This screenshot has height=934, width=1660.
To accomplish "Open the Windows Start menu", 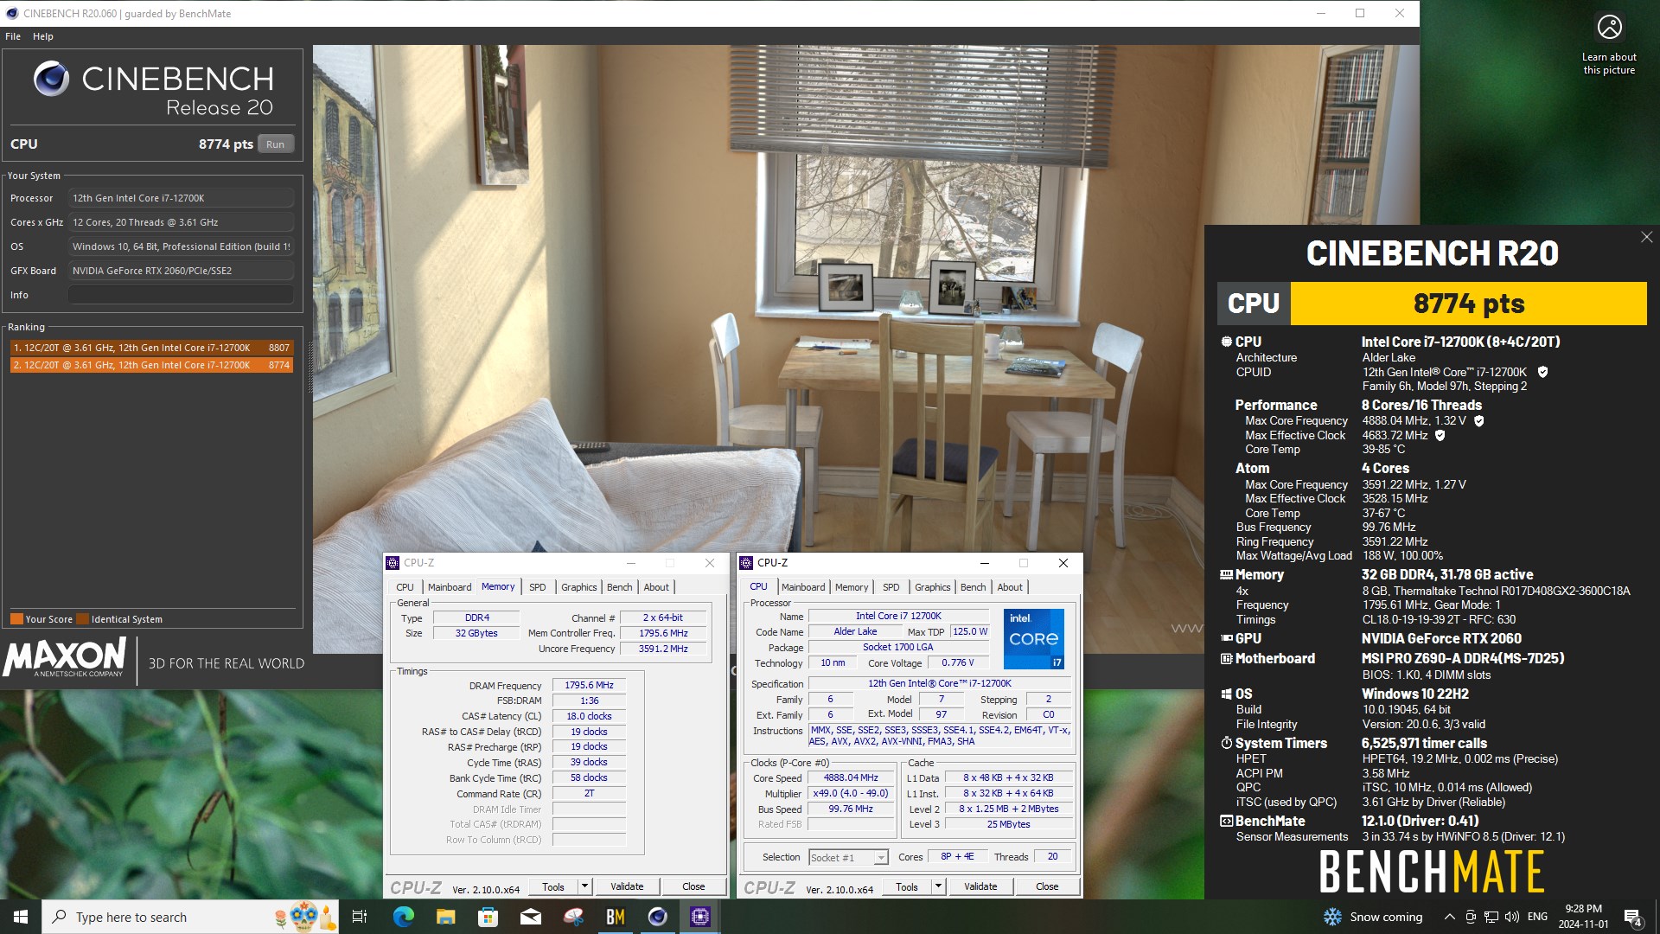I will point(21,917).
